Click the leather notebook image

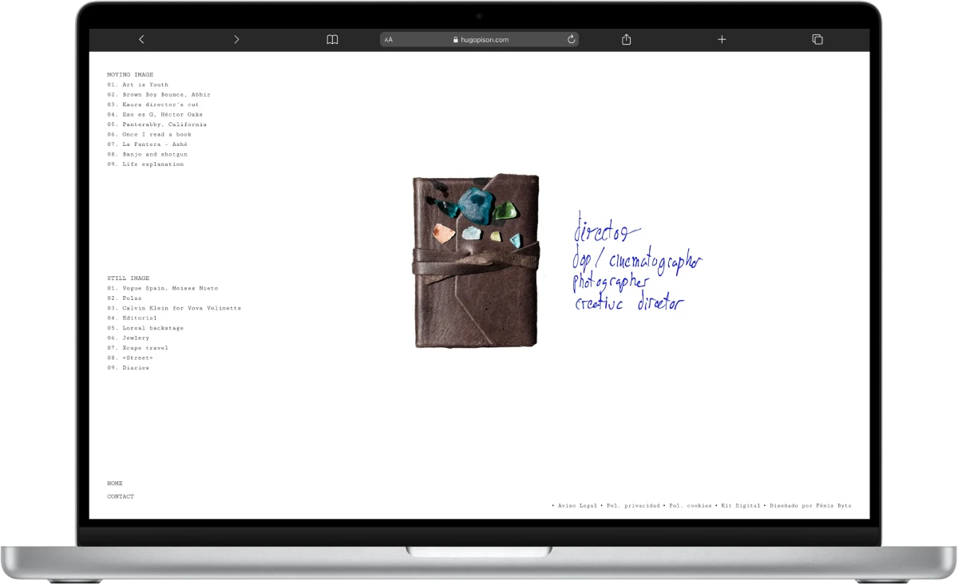tap(475, 261)
